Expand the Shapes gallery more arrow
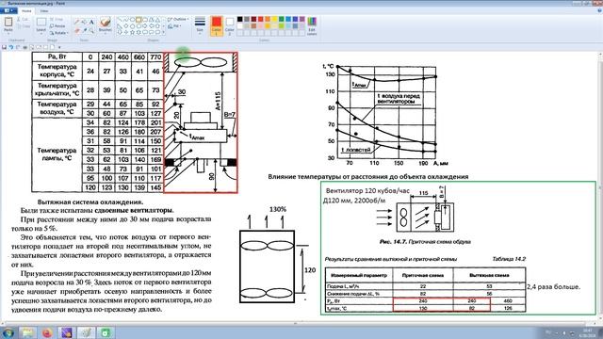The width and height of the screenshot is (603, 339). [164, 33]
